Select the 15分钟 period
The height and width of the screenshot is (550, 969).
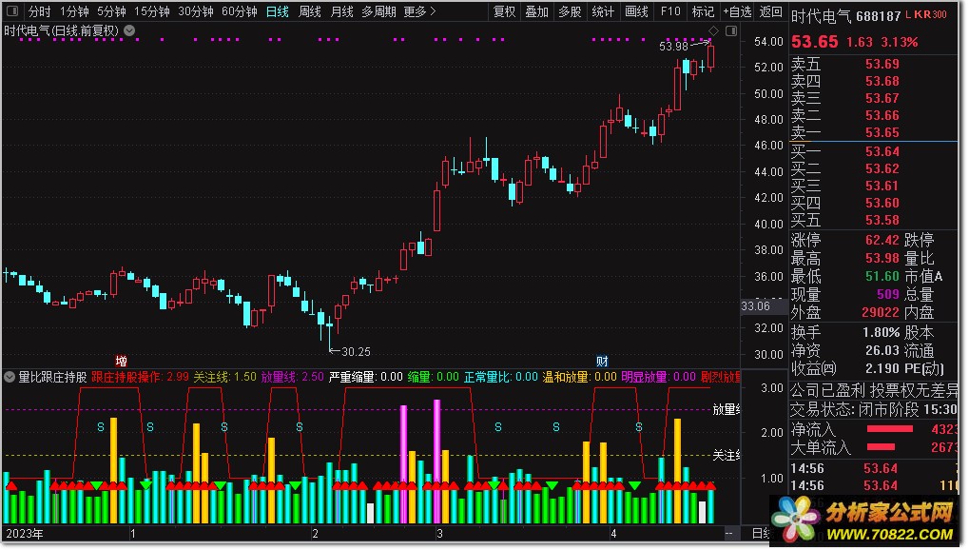click(152, 11)
